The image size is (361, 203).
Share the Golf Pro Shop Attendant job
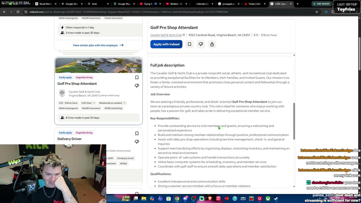coord(212,44)
